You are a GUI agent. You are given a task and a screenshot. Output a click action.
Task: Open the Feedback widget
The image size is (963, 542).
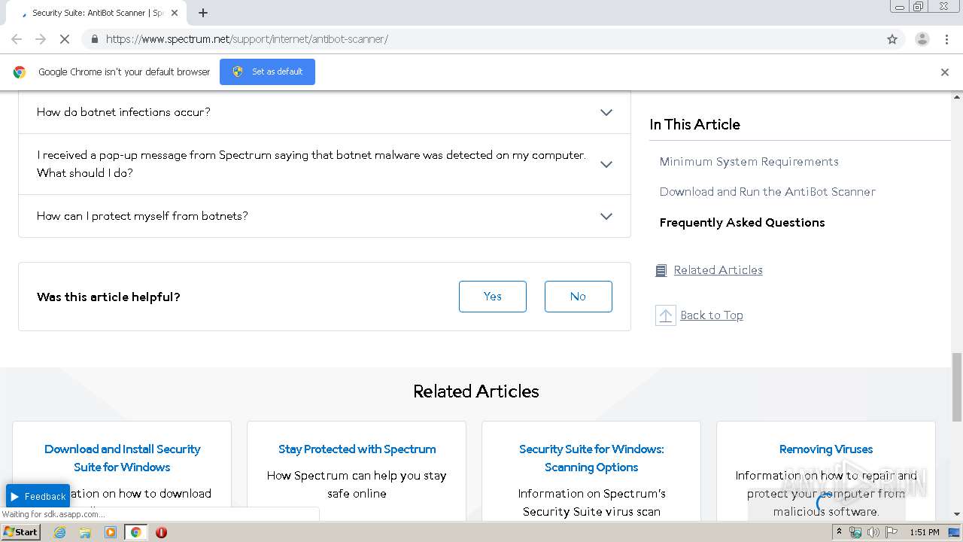(38, 497)
